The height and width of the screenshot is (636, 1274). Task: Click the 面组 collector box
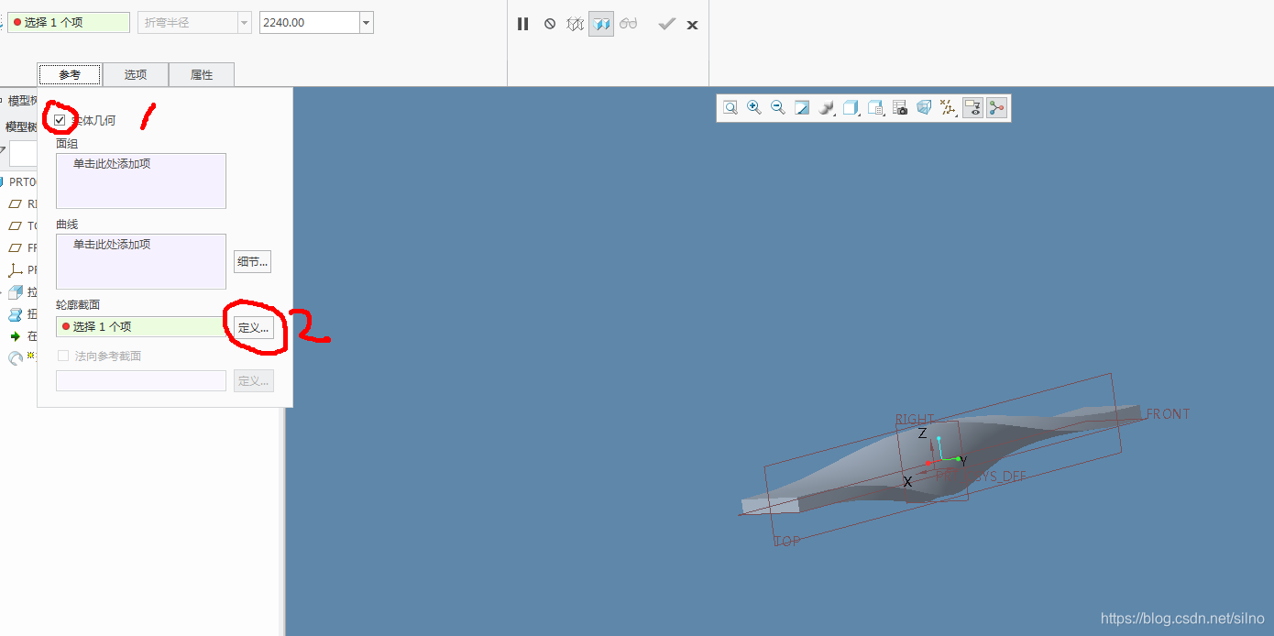(x=140, y=181)
